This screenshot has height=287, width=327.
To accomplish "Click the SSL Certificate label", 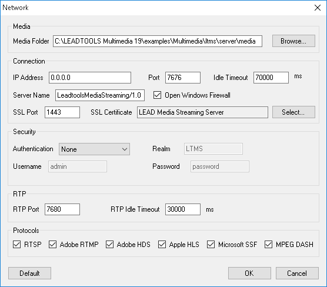I will [111, 112].
